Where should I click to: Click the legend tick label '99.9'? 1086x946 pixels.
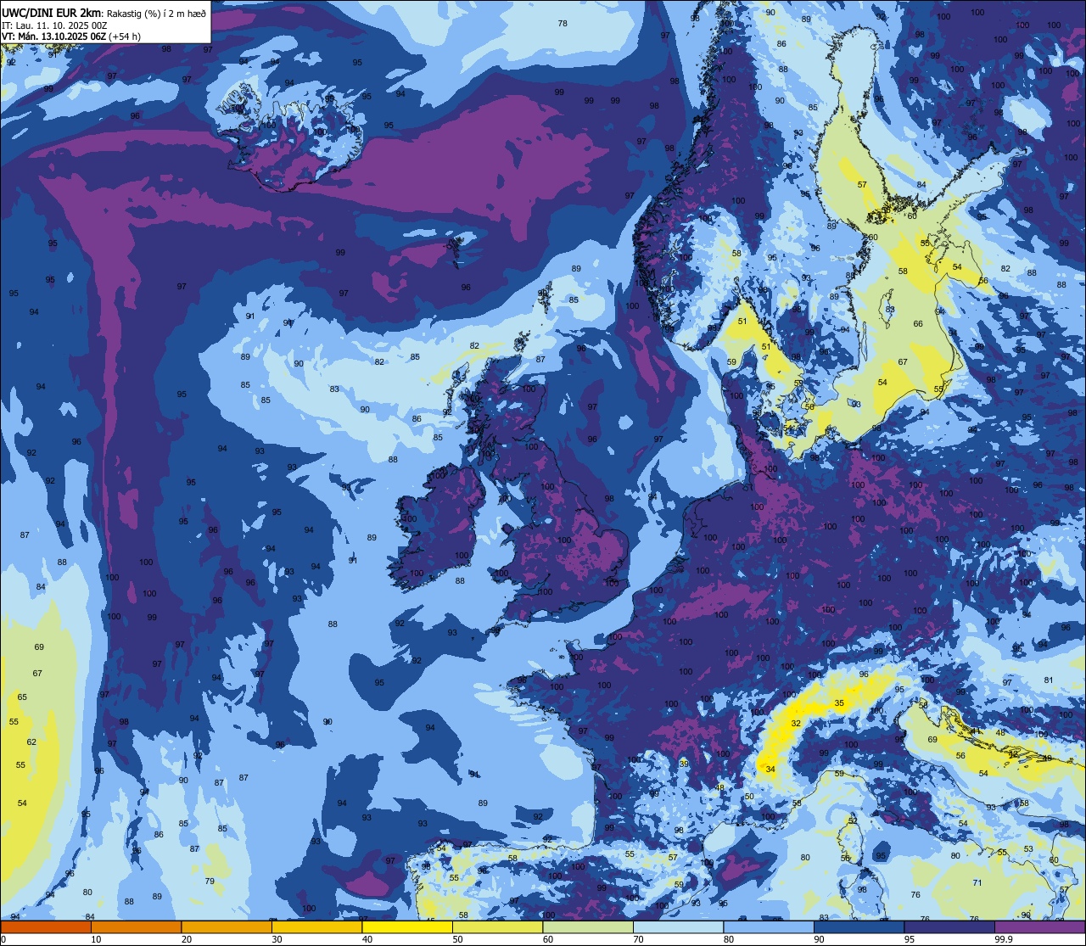(x=1003, y=939)
